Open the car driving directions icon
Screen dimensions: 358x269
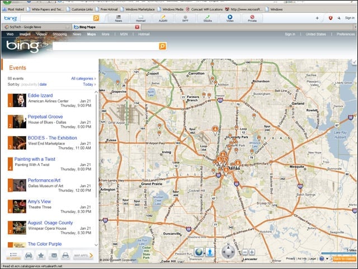[x=29, y=256]
